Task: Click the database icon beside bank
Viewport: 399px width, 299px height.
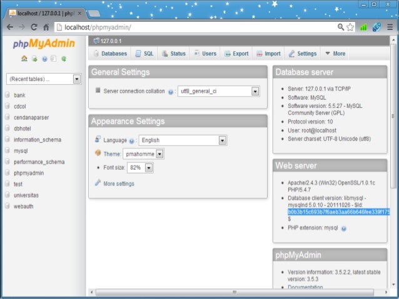Action: pyautogui.click(x=8, y=95)
